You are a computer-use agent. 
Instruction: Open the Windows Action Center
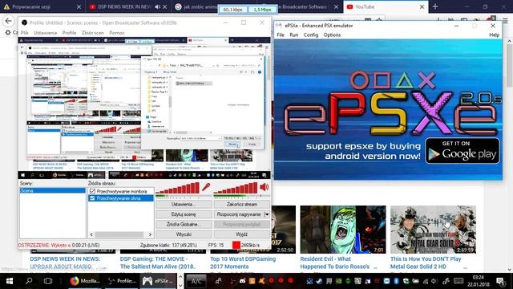(500, 281)
